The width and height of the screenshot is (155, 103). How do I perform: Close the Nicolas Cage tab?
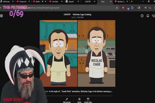127,2
